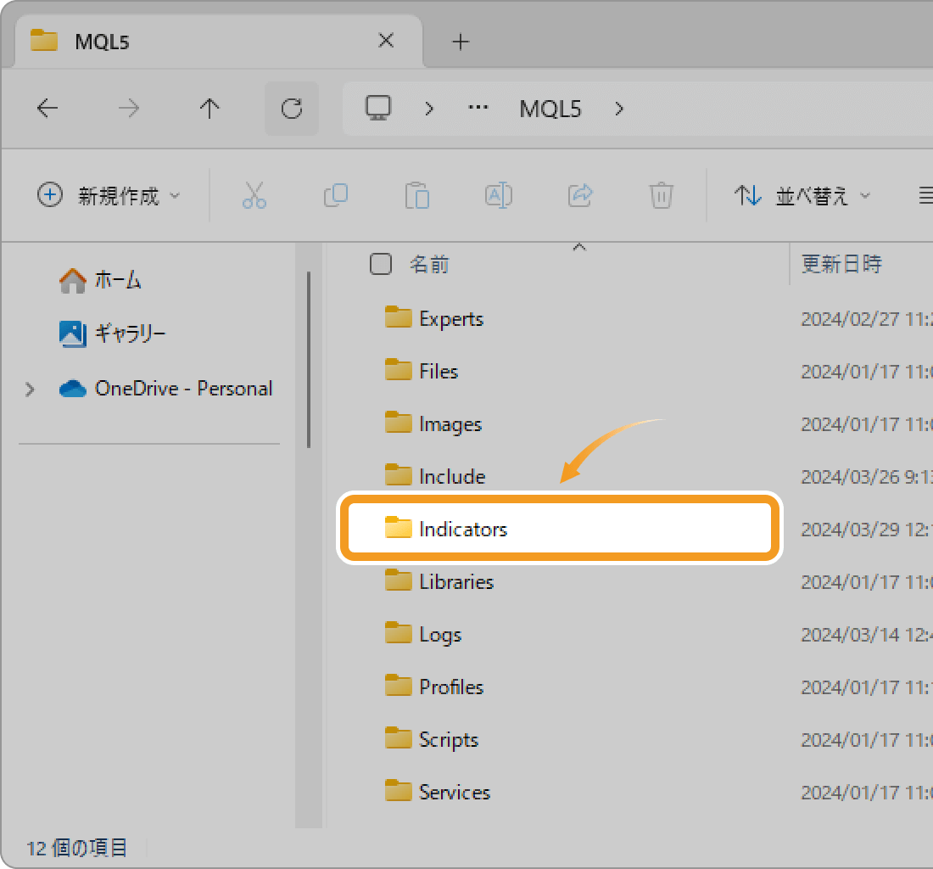Select the Libraries folder
The image size is (933, 869).
pyautogui.click(x=439, y=581)
